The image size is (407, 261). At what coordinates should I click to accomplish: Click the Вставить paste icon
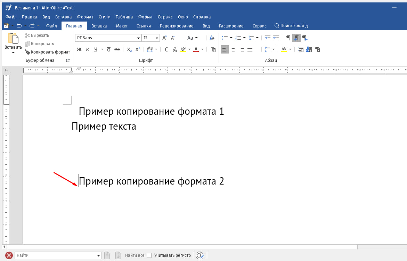pyautogui.click(x=13, y=38)
